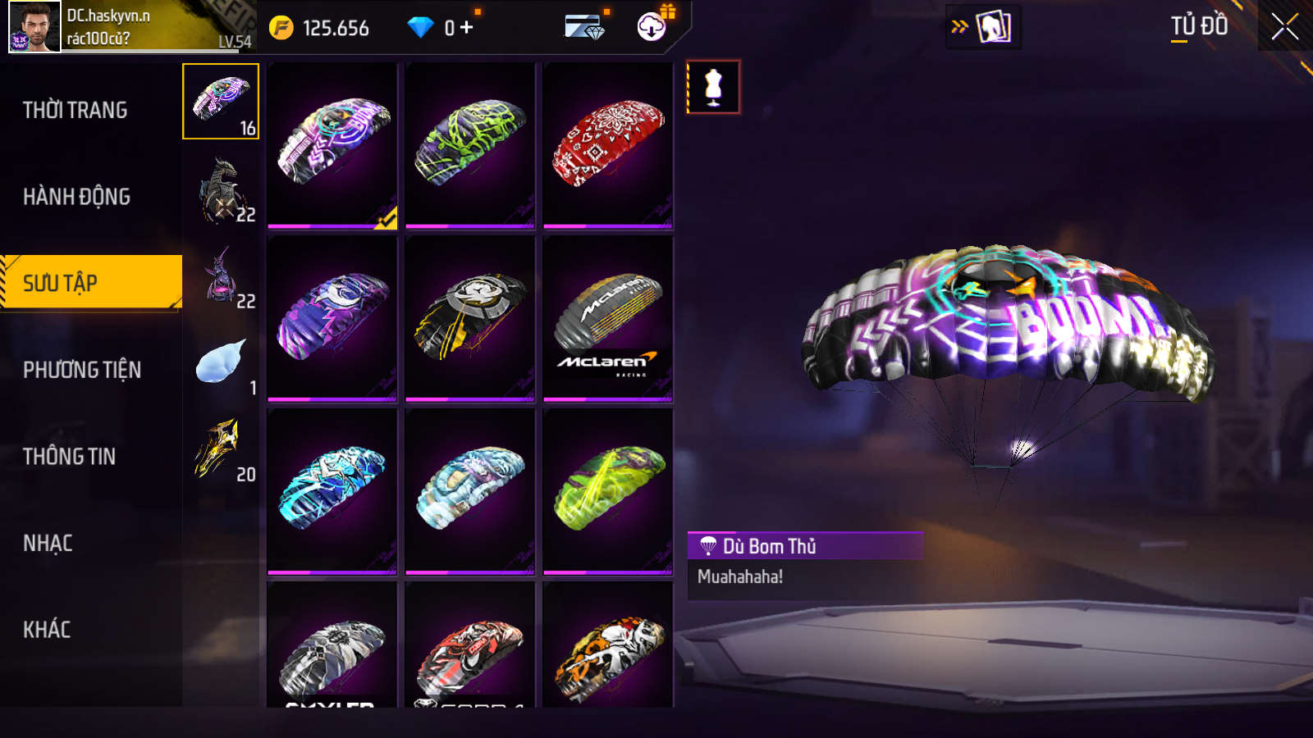The width and height of the screenshot is (1313, 738).
Task: Select the equipped Dù Bom Thủ parachute
Action: tap(332, 146)
